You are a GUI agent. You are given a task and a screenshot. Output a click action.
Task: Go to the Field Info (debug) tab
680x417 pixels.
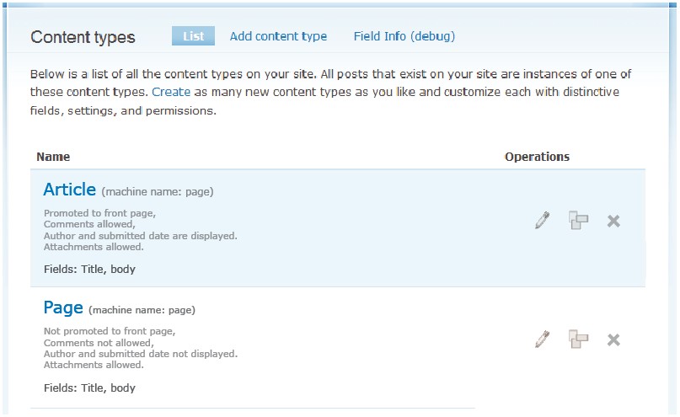click(404, 36)
